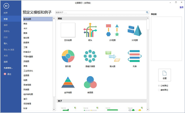Choose the 高光图 highlight diagram template
This screenshot has width=185, height=113.
[113, 56]
